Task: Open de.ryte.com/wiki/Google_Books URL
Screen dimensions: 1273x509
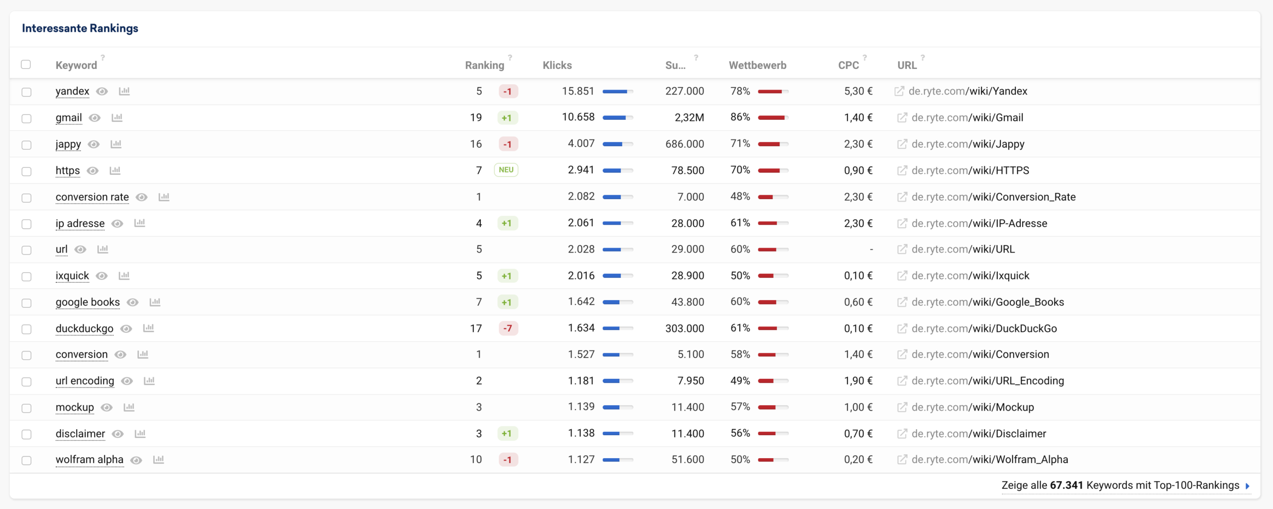Action: pyautogui.click(x=988, y=302)
